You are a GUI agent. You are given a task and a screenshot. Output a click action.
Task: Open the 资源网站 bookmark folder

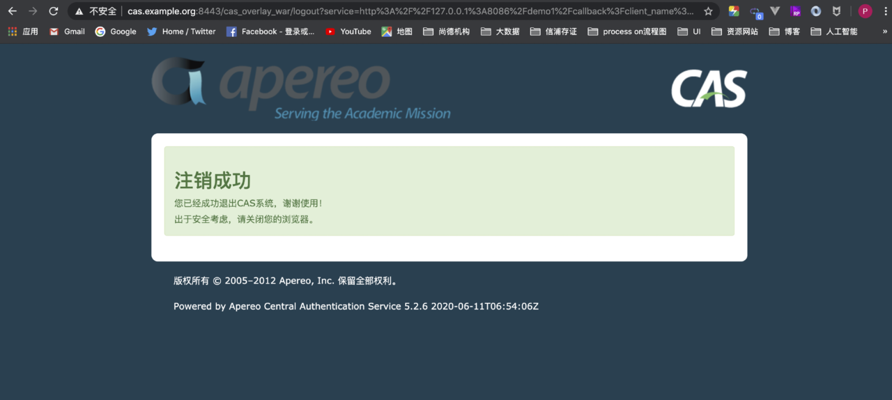735,31
